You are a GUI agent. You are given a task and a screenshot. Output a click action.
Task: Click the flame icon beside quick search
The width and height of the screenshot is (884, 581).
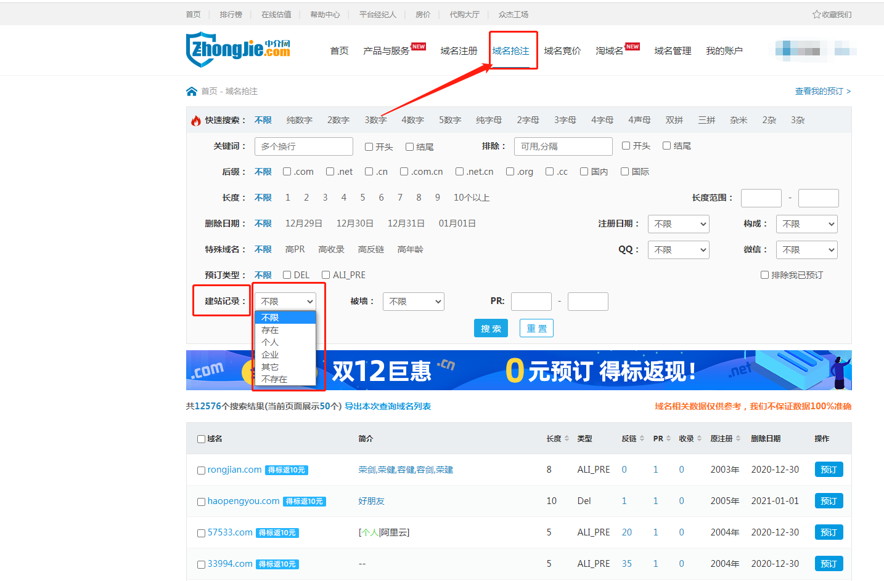(x=196, y=121)
